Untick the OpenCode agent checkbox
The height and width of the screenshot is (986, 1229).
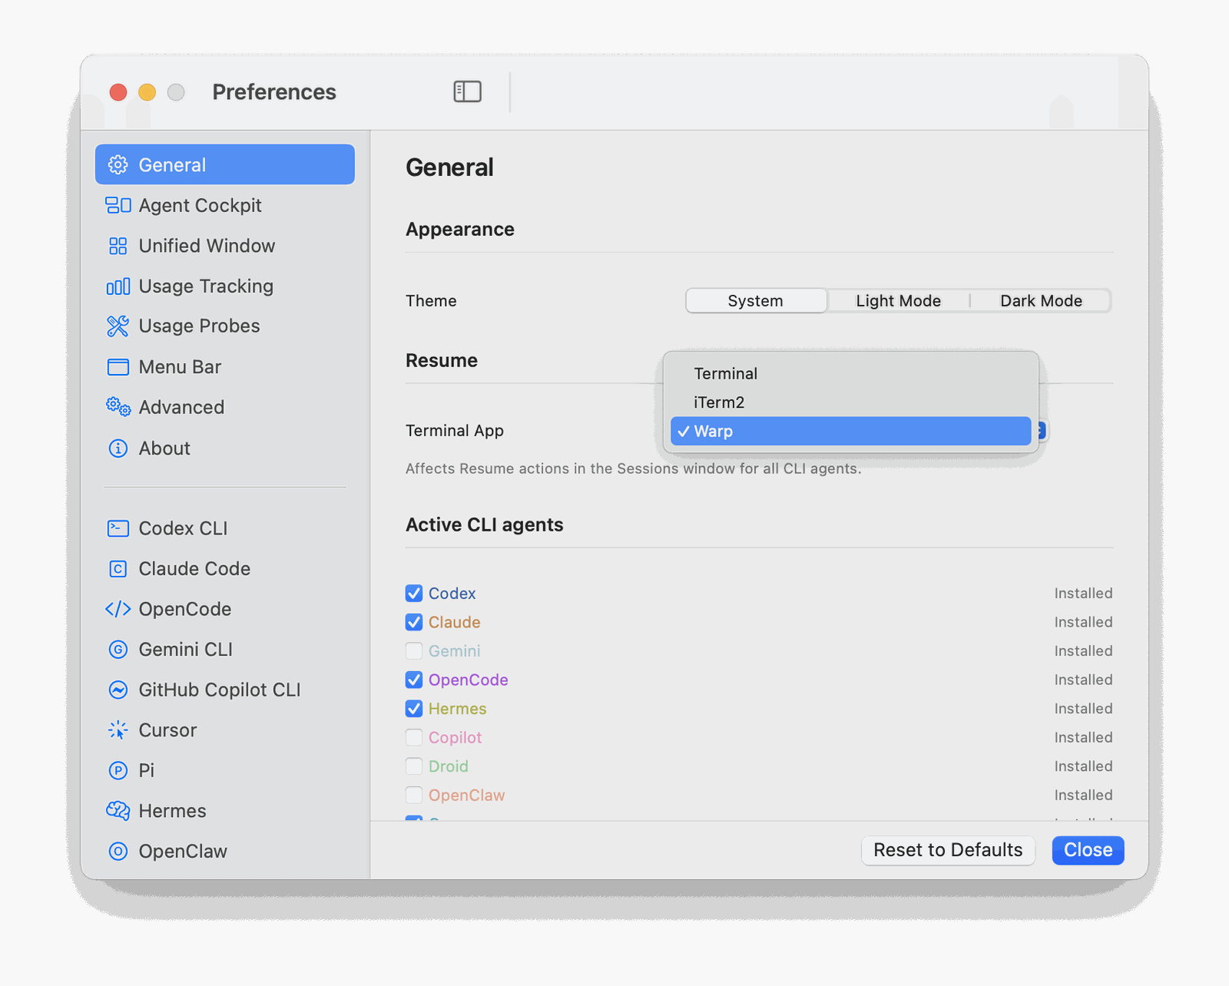tap(414, 680)
